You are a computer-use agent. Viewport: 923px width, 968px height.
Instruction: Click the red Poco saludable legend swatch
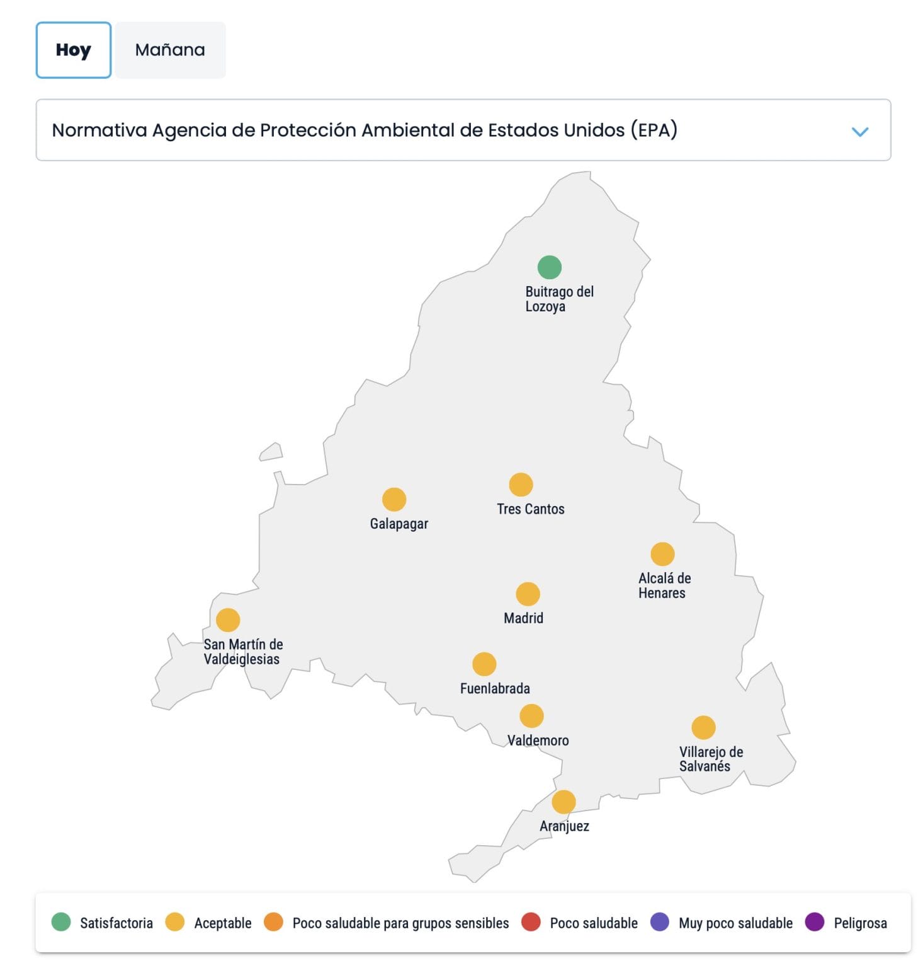click(531, 922)
